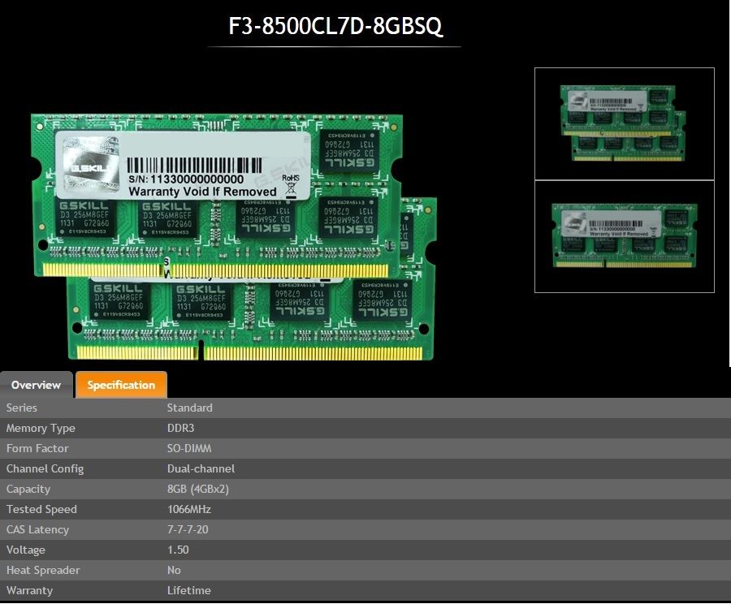Click the 'Warranty' label
Viewport: 731px width, 604px height.
[x=29, y=590]
